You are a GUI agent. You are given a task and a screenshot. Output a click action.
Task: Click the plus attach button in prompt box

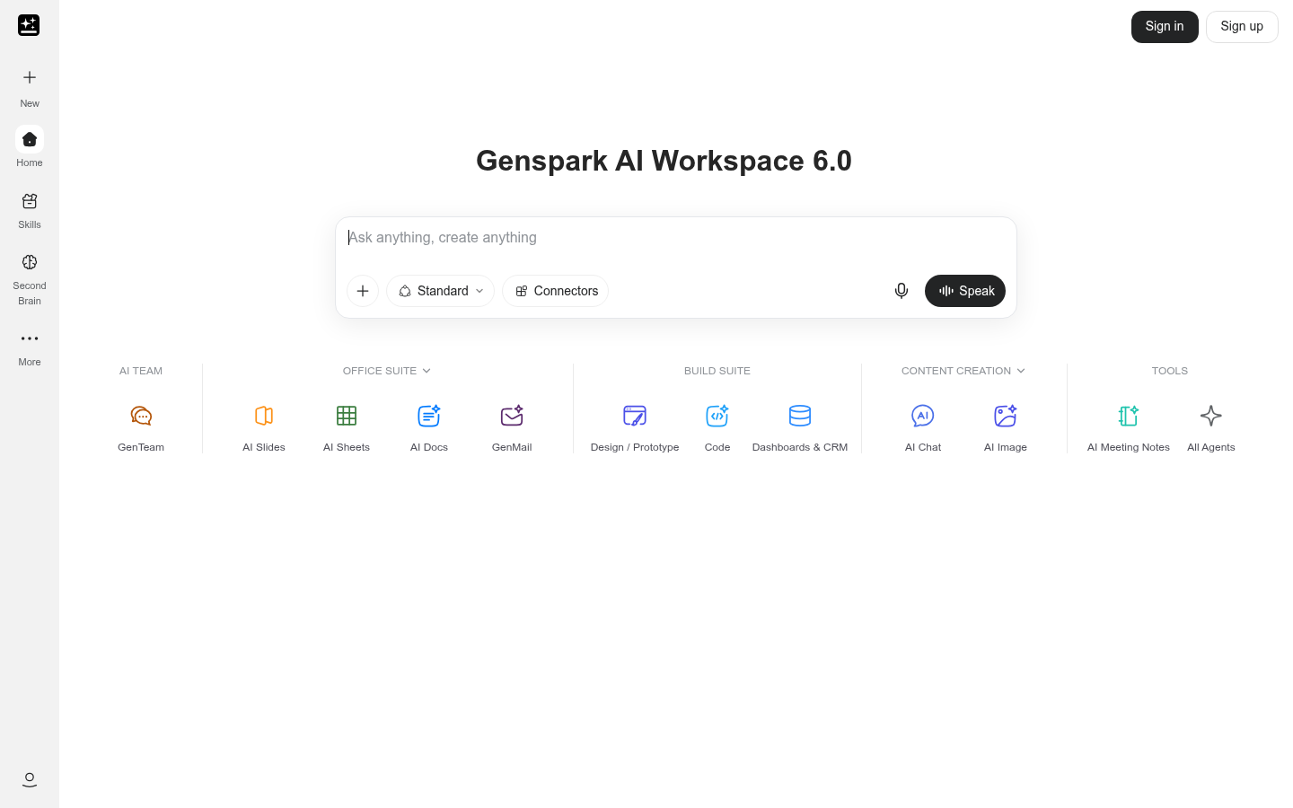coord(363,291)
